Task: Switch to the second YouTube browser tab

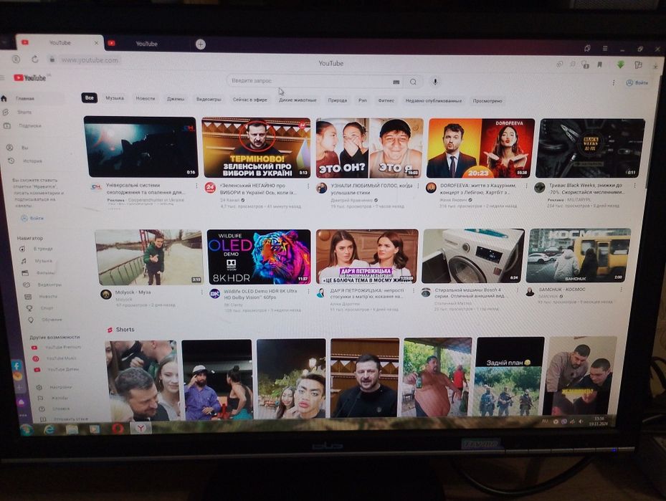Action: click(146, 44)
